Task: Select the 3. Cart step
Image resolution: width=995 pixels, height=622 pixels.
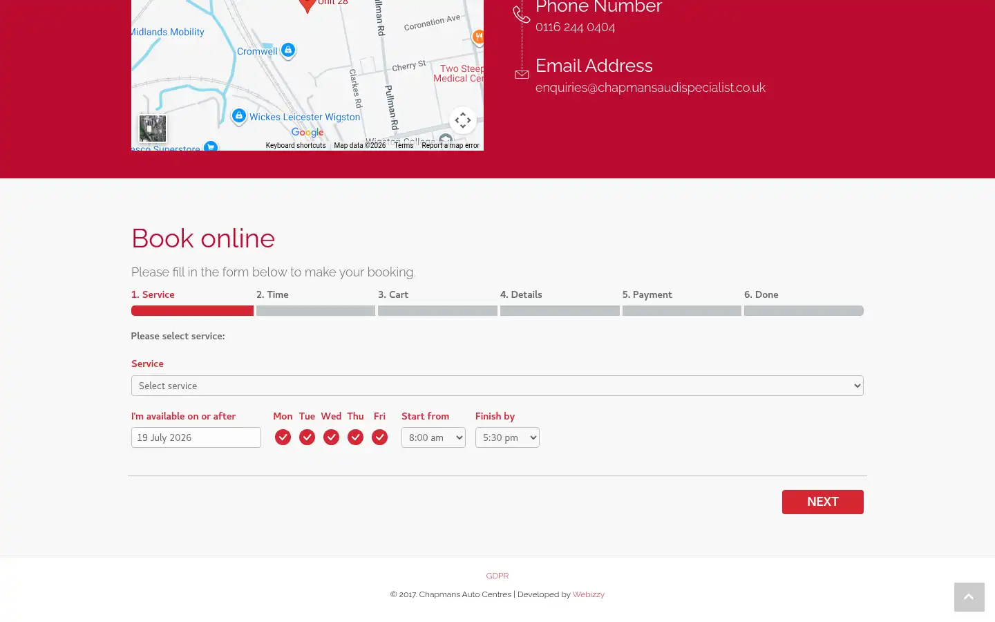Action: click(x=393, y=294)
